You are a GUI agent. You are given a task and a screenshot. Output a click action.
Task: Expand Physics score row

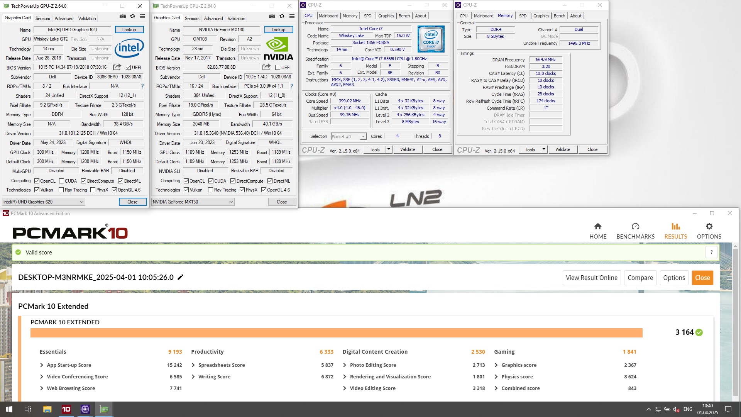[496, 376]
